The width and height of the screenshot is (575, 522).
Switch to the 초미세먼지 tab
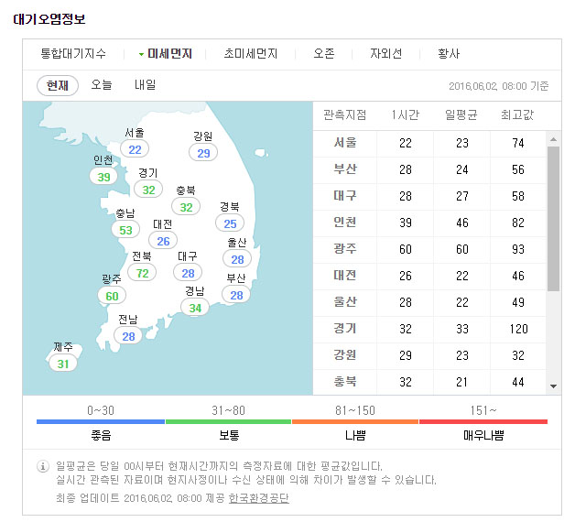[251, 53]
